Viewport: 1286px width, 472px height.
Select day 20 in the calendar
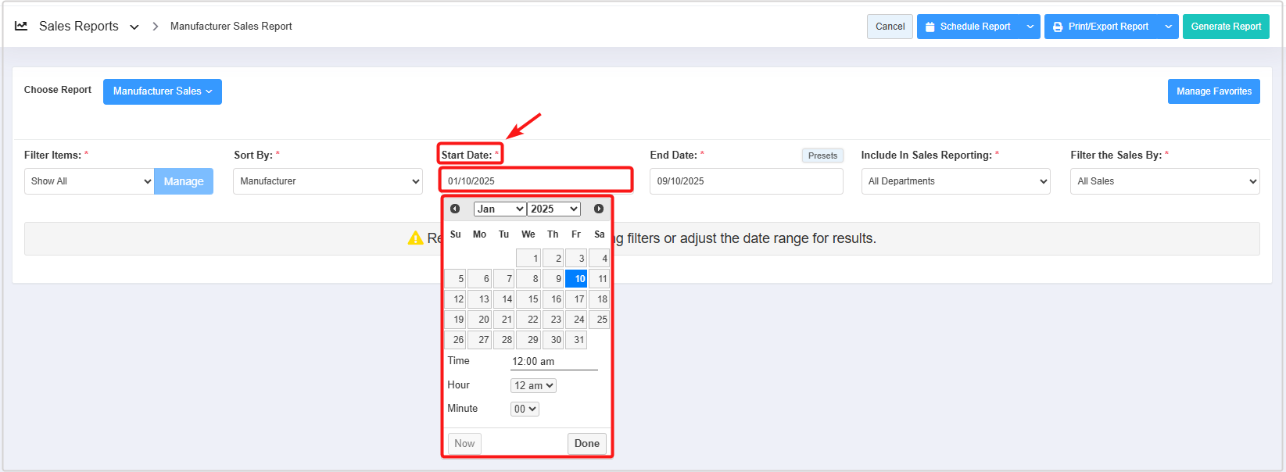(479, 319)
